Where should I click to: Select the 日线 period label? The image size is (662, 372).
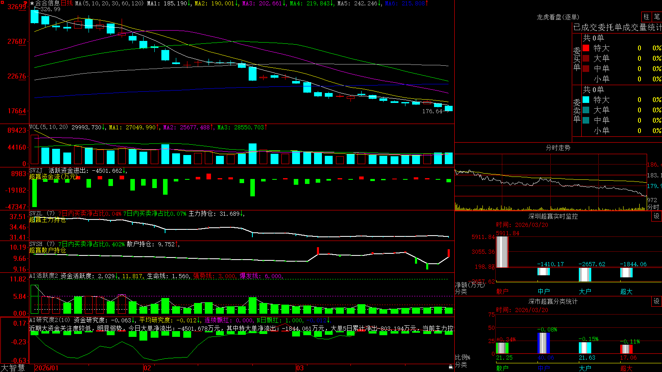click(x=67, y=3)
